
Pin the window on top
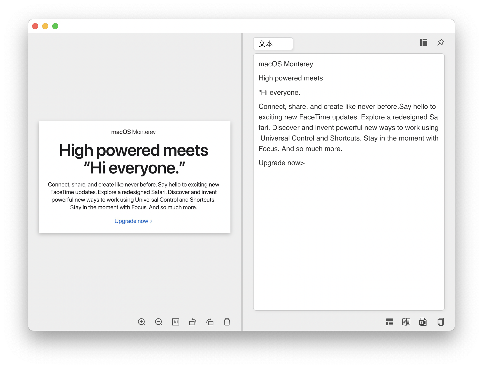pyautogui.click(x=441, y=42)
